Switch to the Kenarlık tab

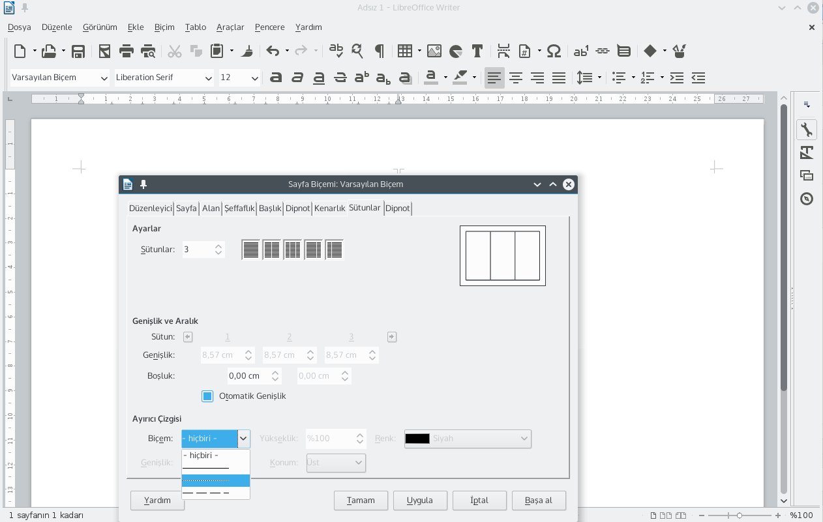329,209
